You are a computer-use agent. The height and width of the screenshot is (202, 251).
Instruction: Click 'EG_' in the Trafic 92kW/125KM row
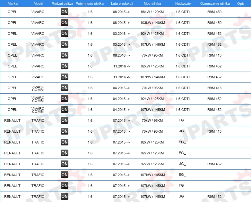click(x=182, y=142)
